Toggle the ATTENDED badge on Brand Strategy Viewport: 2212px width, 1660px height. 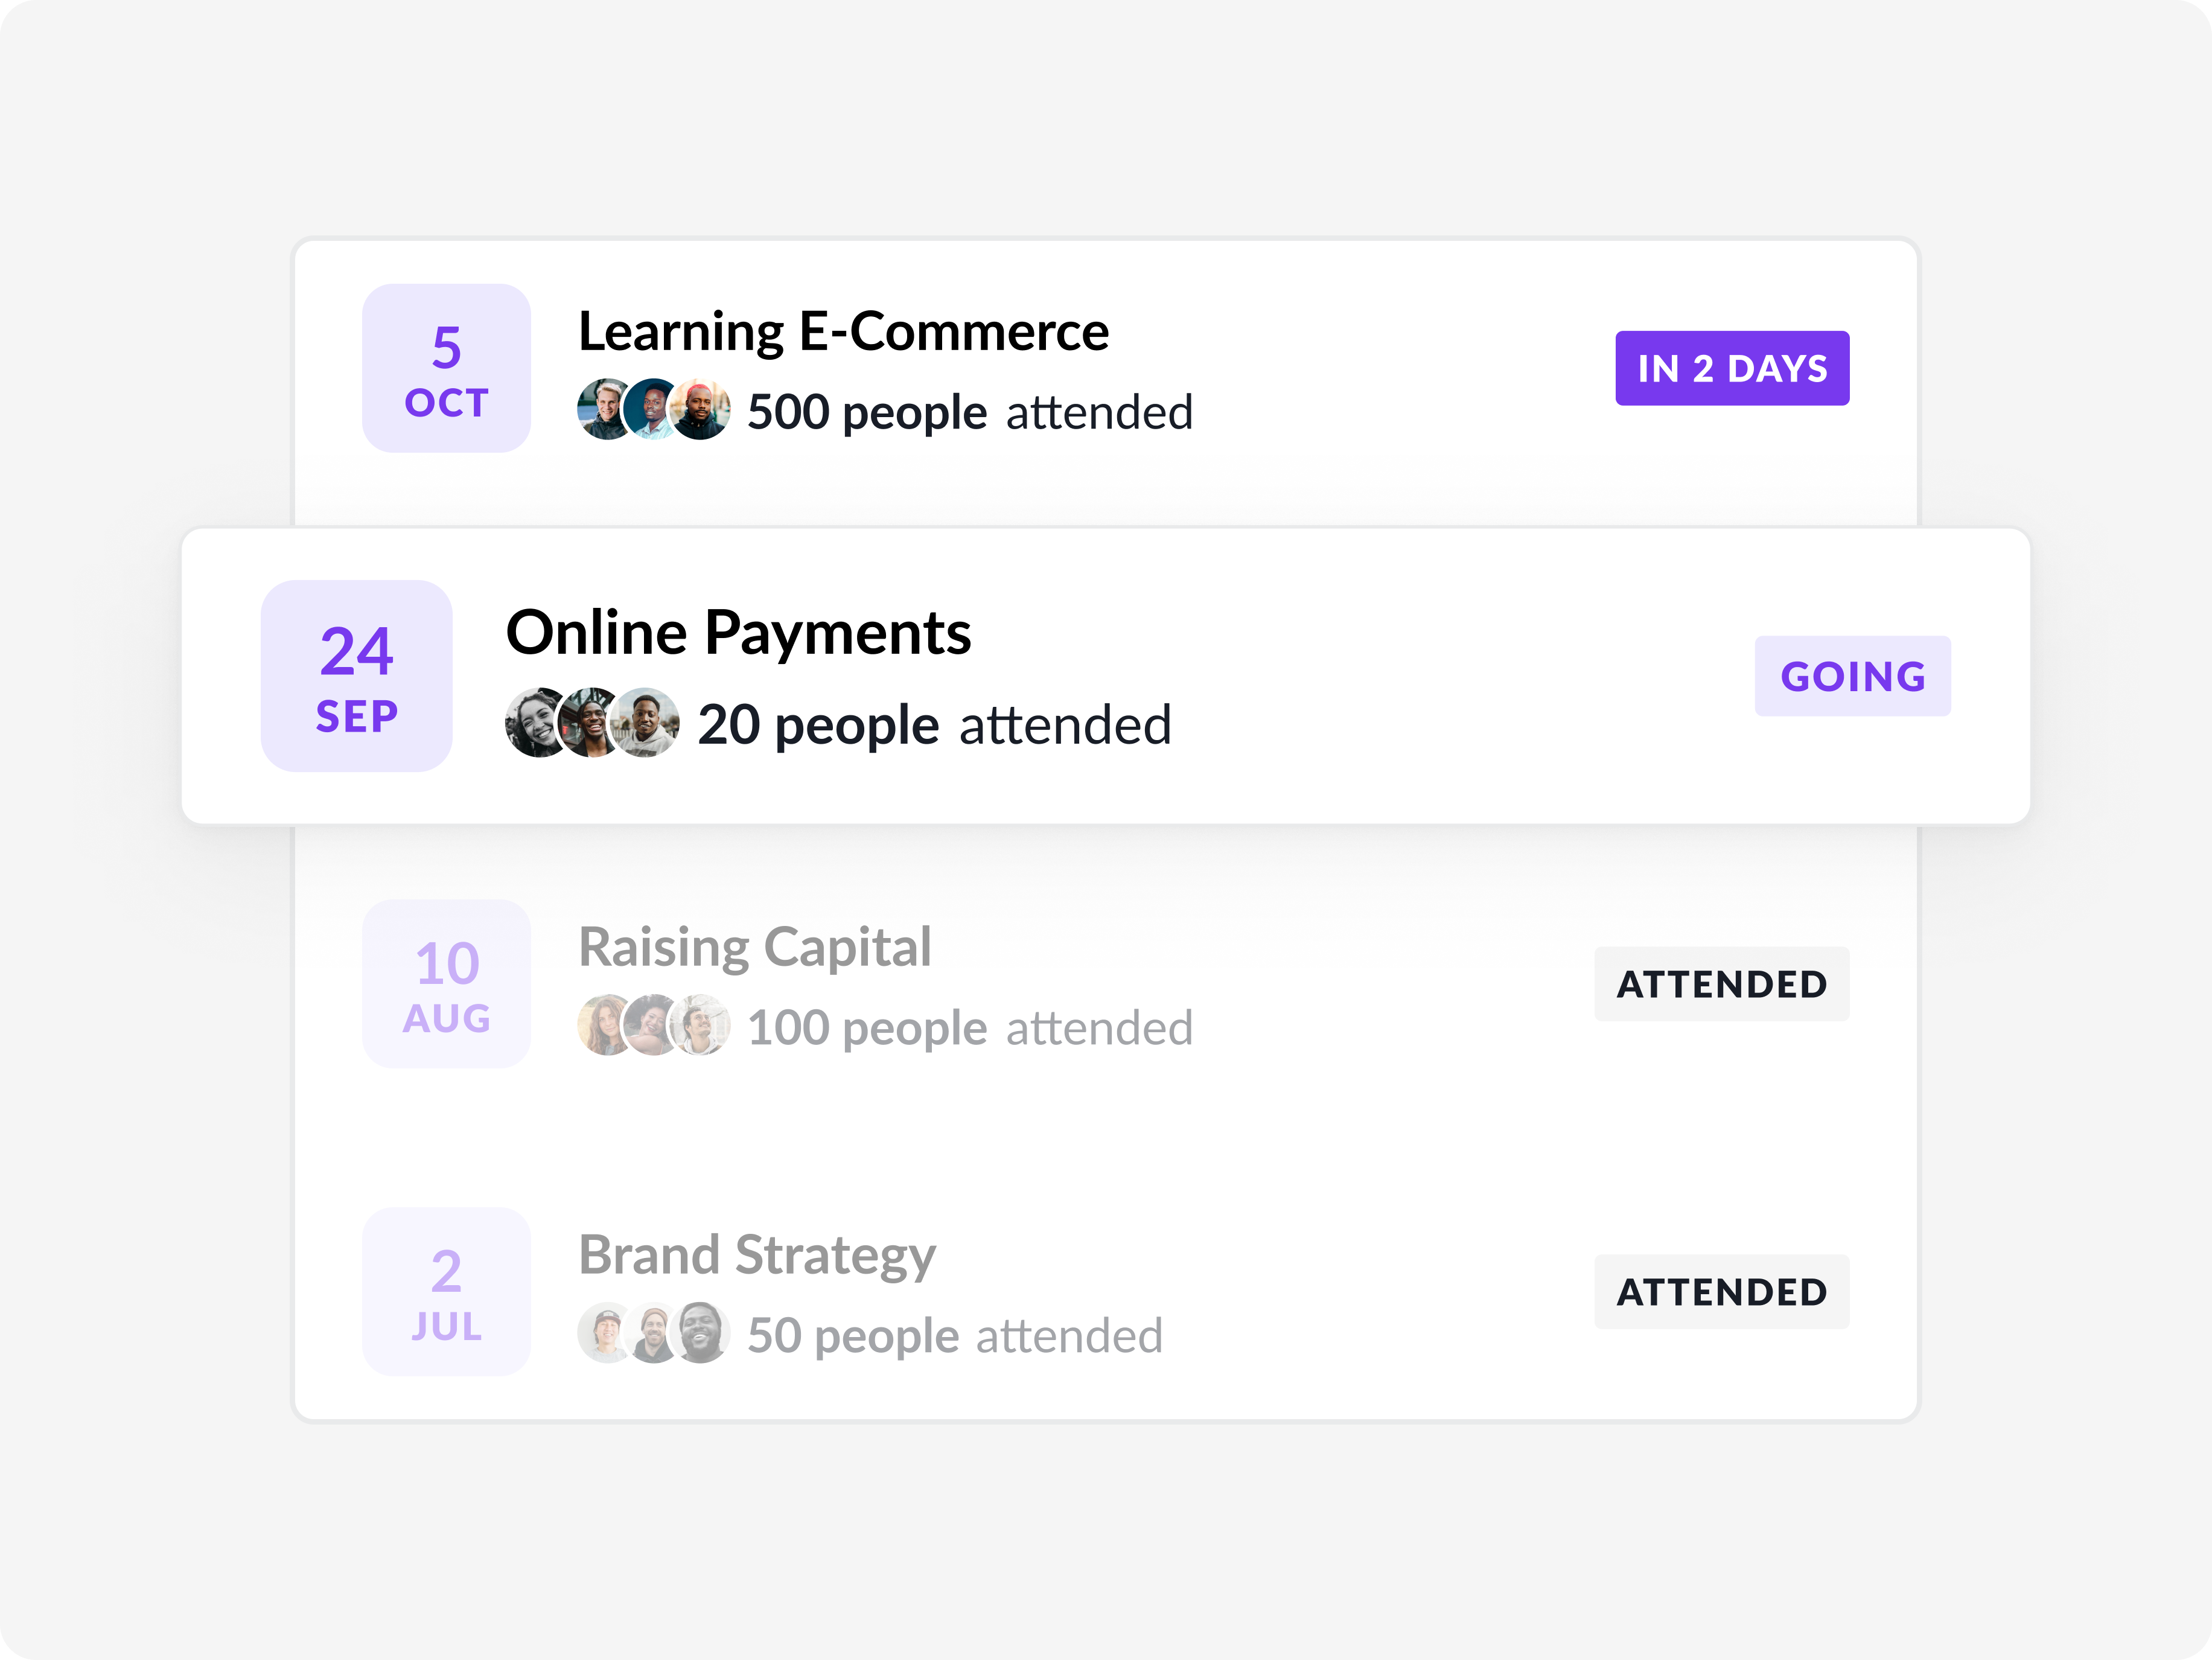pos(1722,1292)
